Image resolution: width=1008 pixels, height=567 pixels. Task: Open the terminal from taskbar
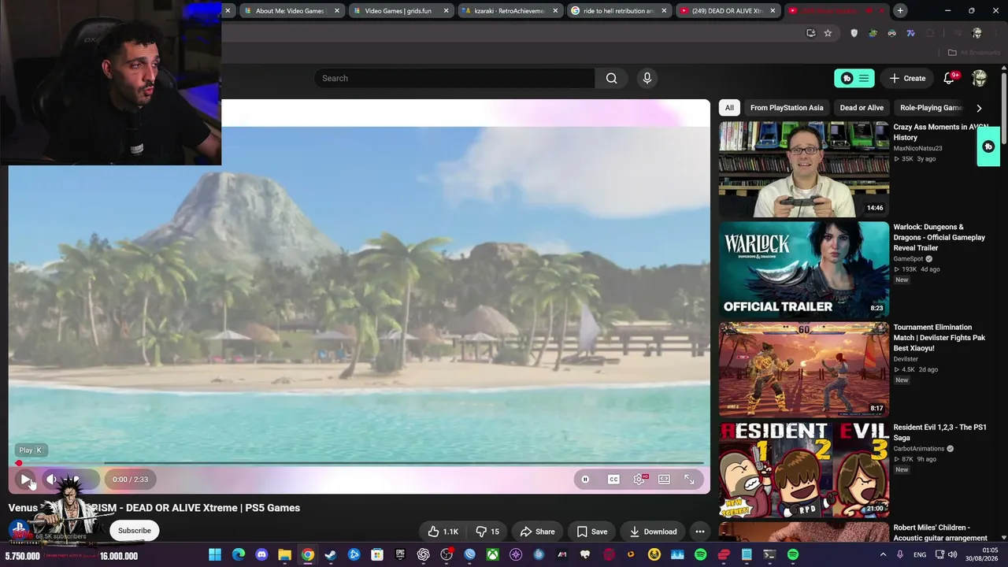point(769,555)
